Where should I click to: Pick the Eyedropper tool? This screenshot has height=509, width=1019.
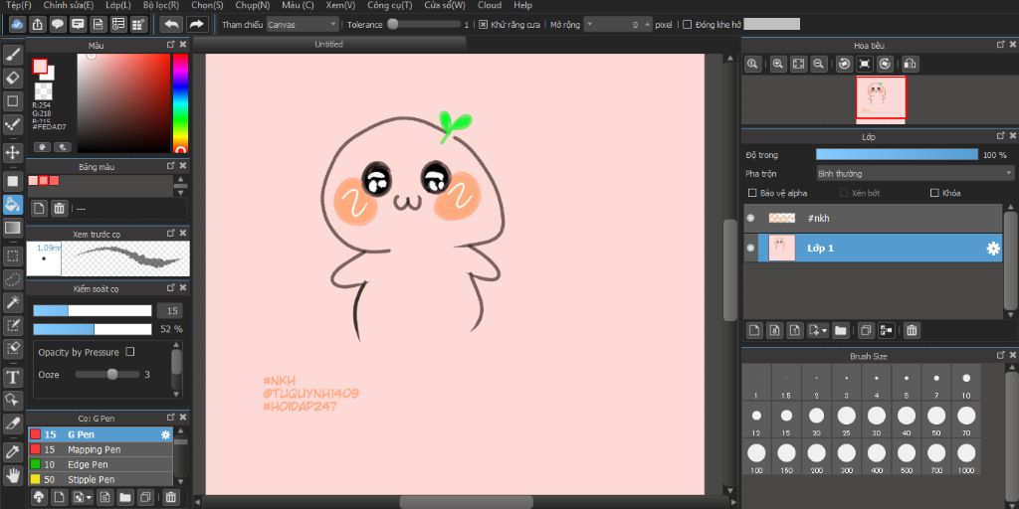[13, 452]
